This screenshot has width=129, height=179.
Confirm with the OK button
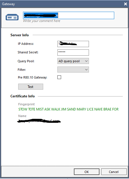(87, 172)
